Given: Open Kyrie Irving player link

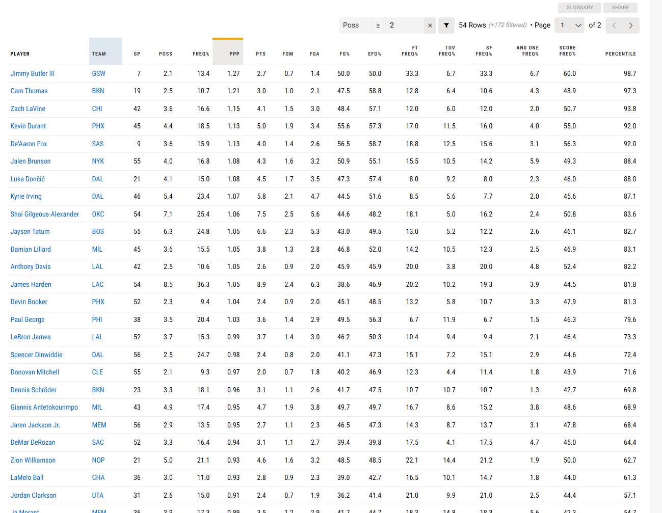Looking at the screenshot, I should [x=26, y=197].
